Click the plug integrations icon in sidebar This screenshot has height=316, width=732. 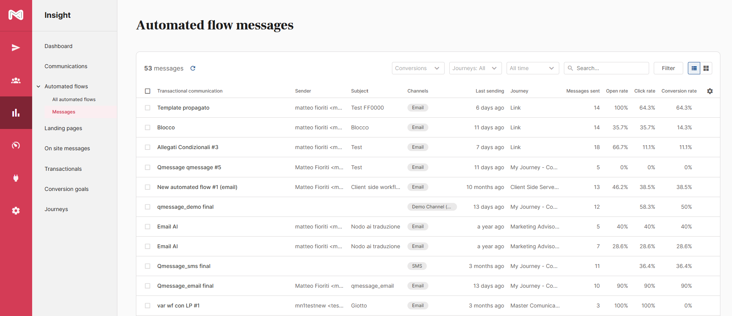point(16,178)
